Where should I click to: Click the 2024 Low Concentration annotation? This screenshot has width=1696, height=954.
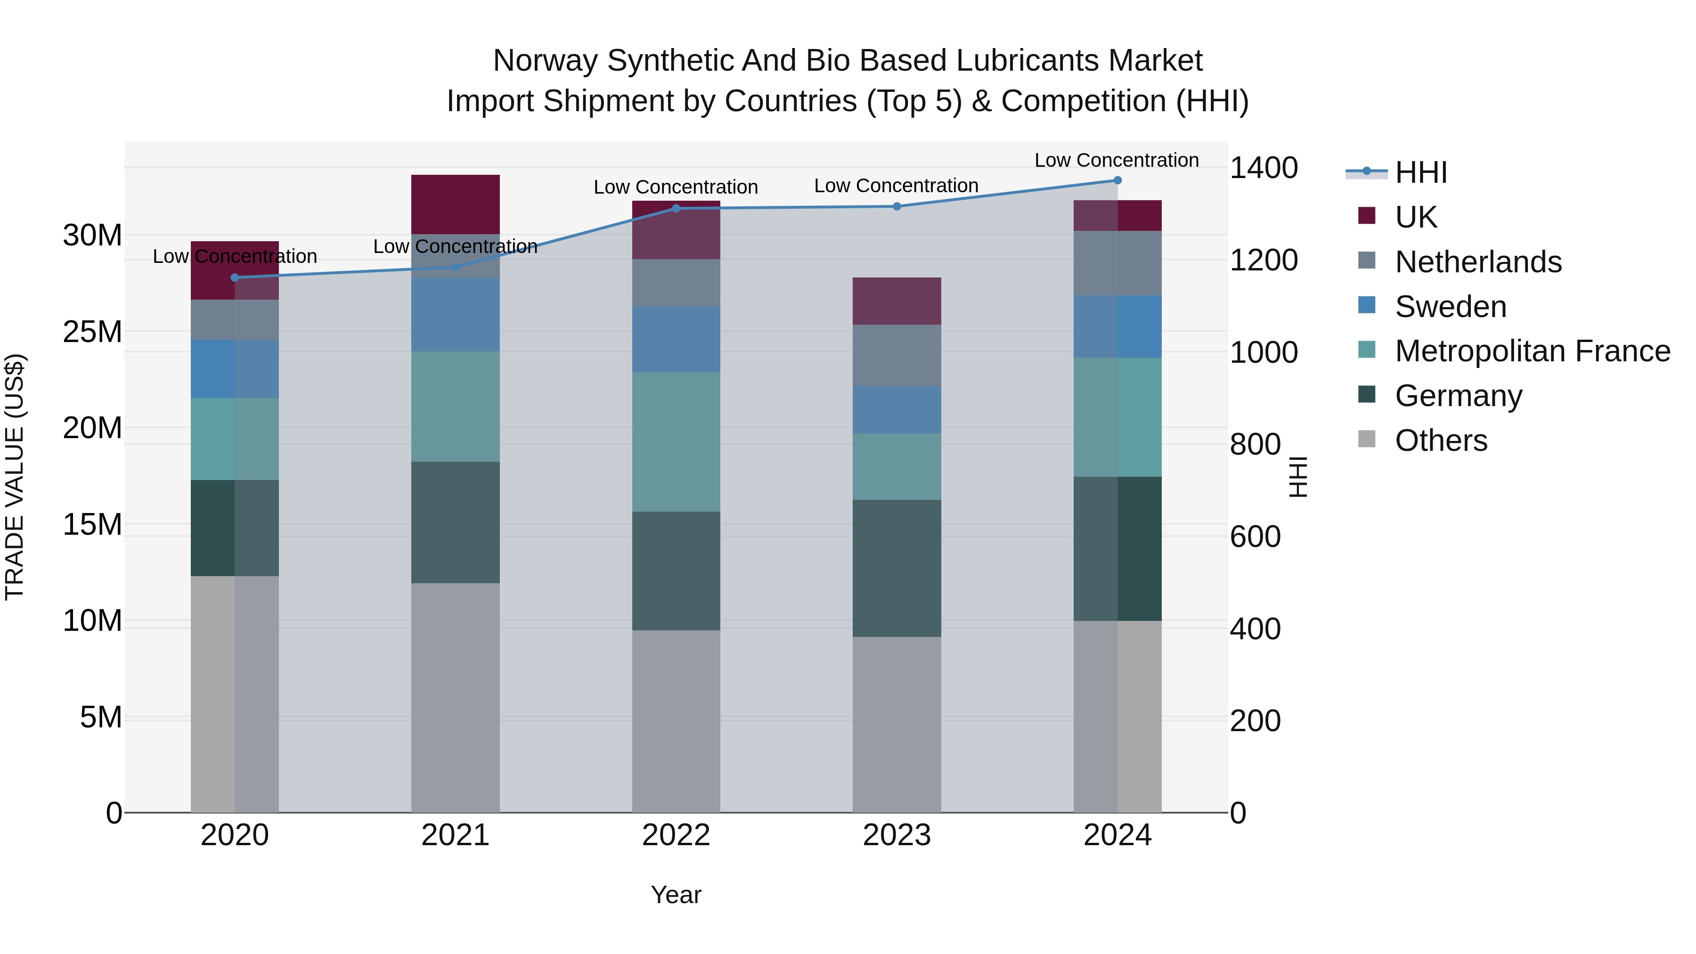1117,160
